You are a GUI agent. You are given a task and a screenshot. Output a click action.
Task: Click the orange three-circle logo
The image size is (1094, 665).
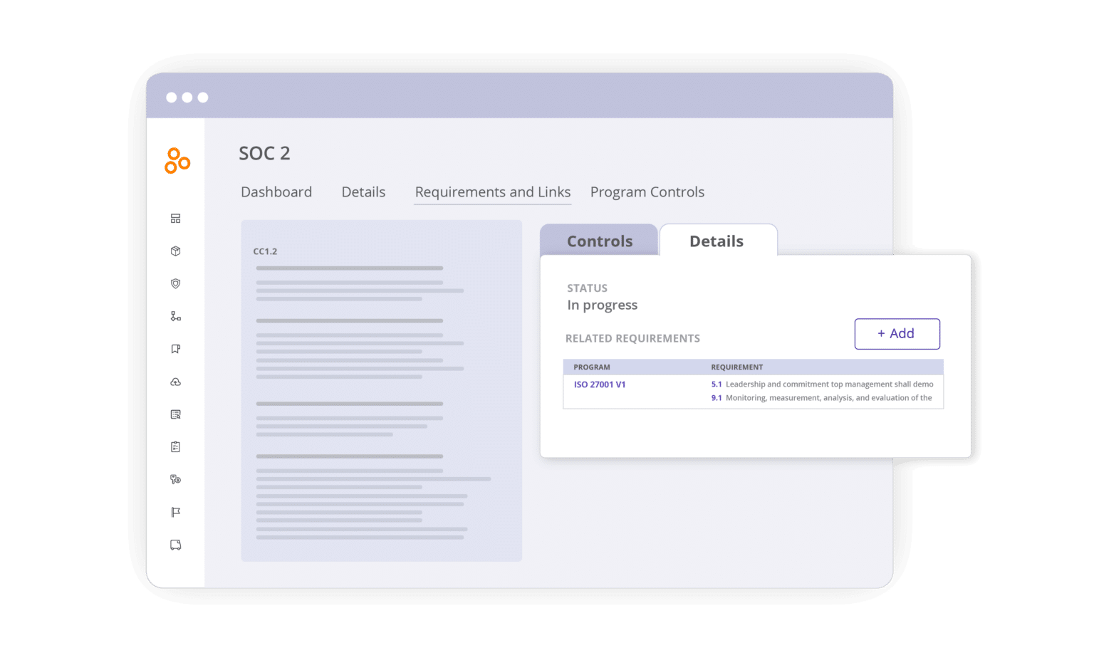177,161
